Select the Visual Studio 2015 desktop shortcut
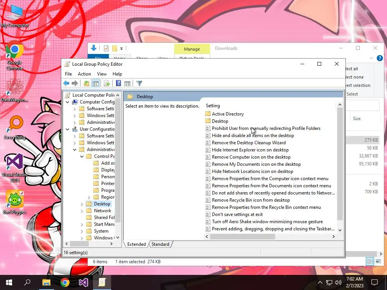The width and height of the screenshot is (387, 290). point(15,168)
